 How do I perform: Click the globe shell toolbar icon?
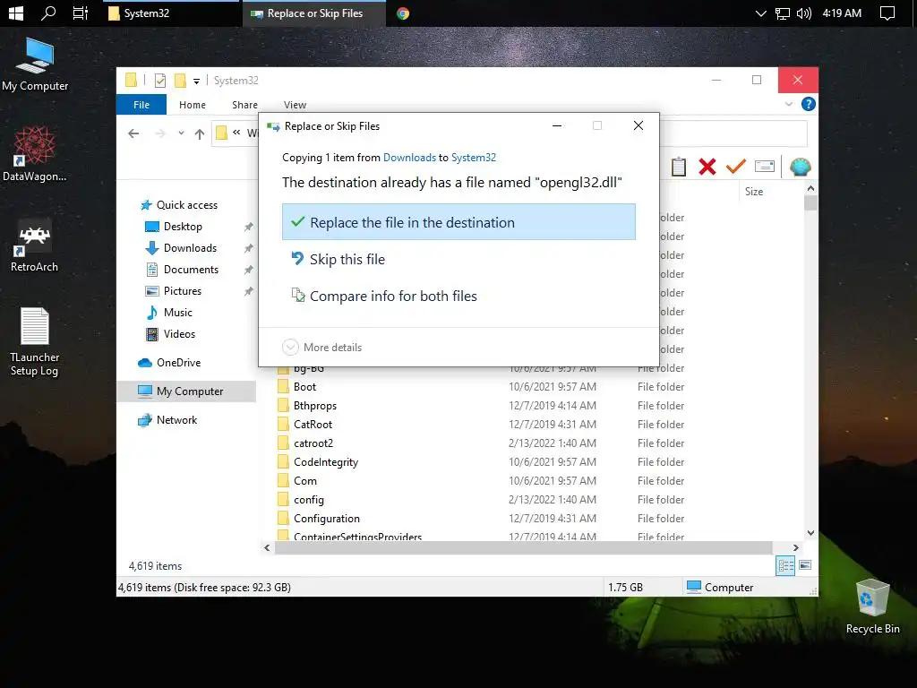pos(800,167)
